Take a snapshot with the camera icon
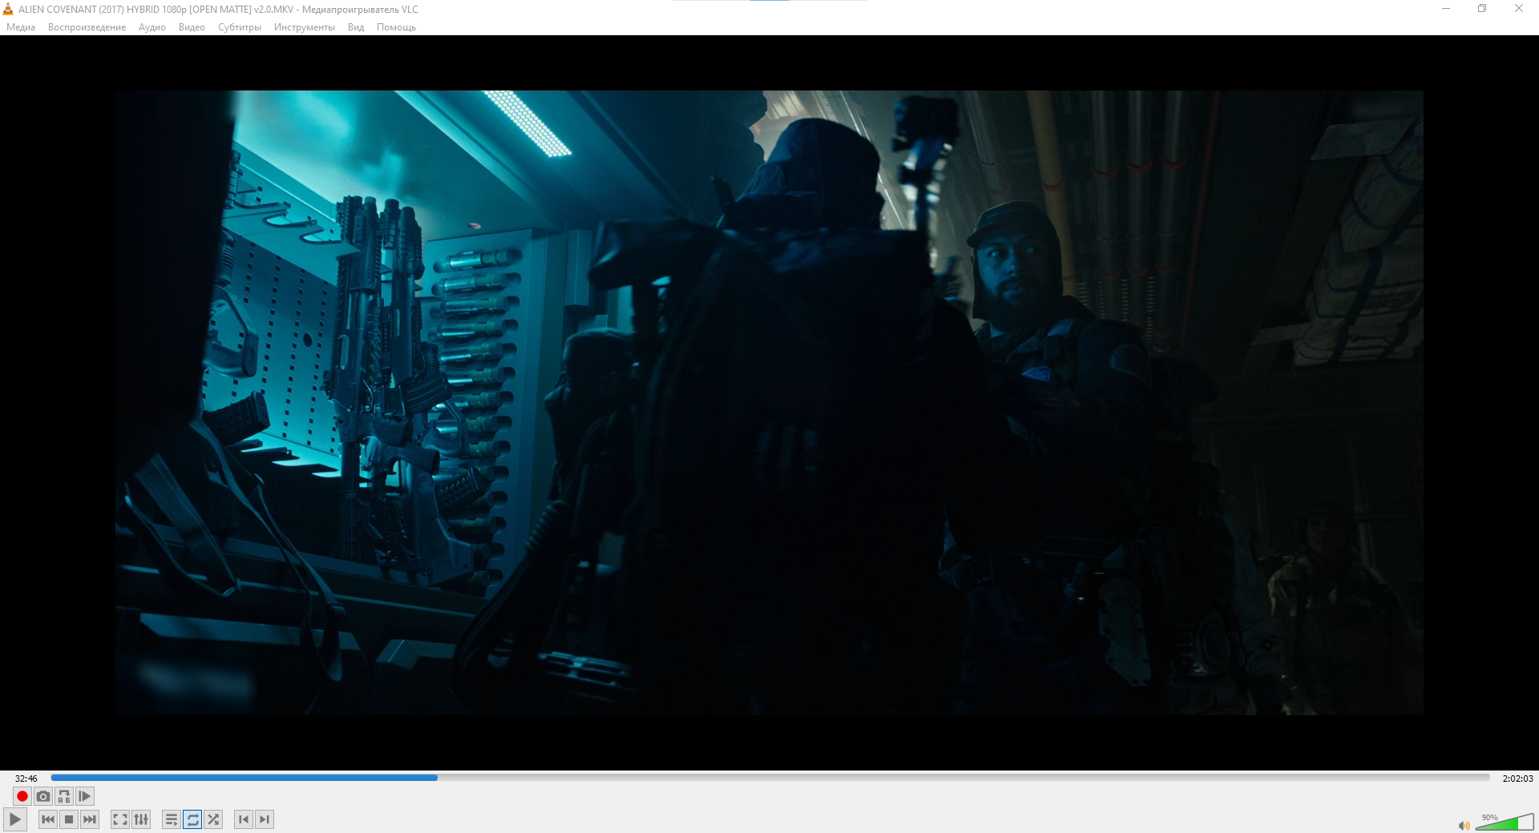1539x833 pixels. [x=43, y=796]
